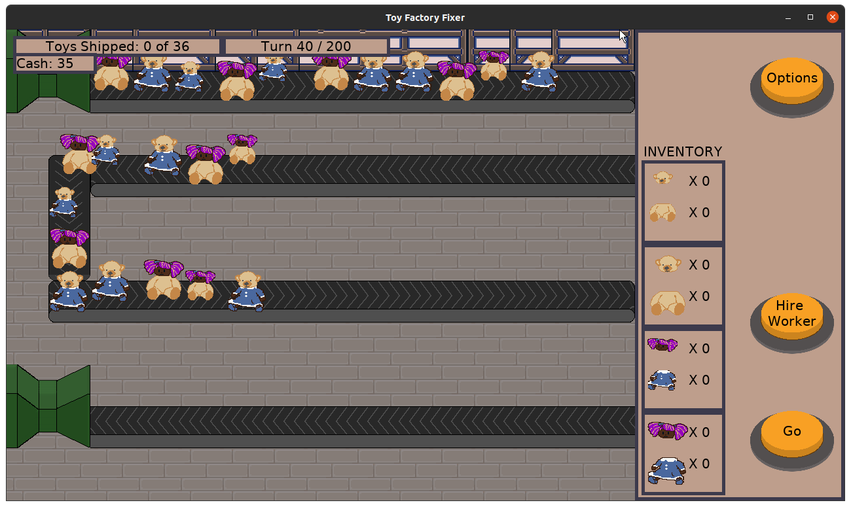Image resolution: width=851 pixels, height=507 pixels.
Task: Choose the small purple-bow doll head in inventory
Action: (662, 345)
